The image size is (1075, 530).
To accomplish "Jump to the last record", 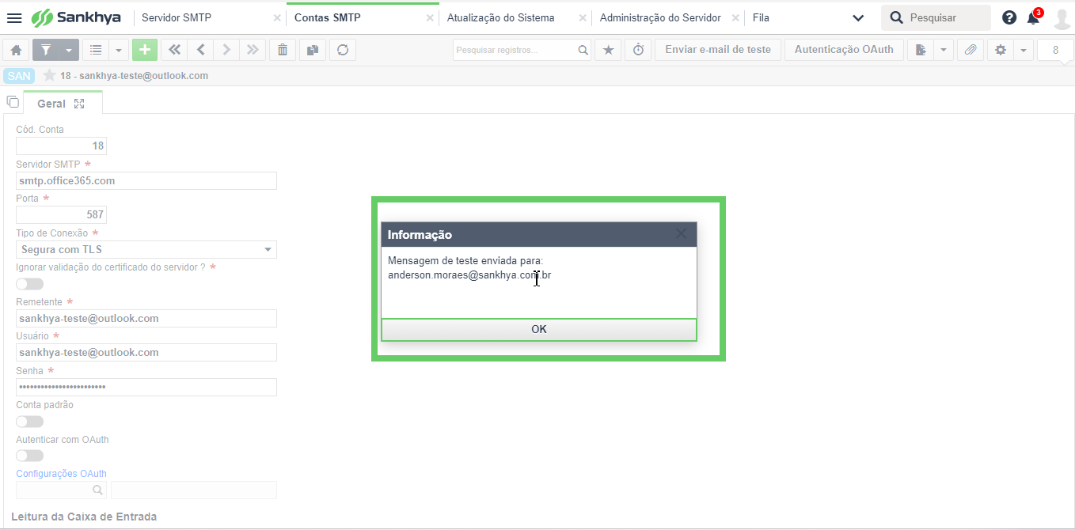I will pos(253,50).
